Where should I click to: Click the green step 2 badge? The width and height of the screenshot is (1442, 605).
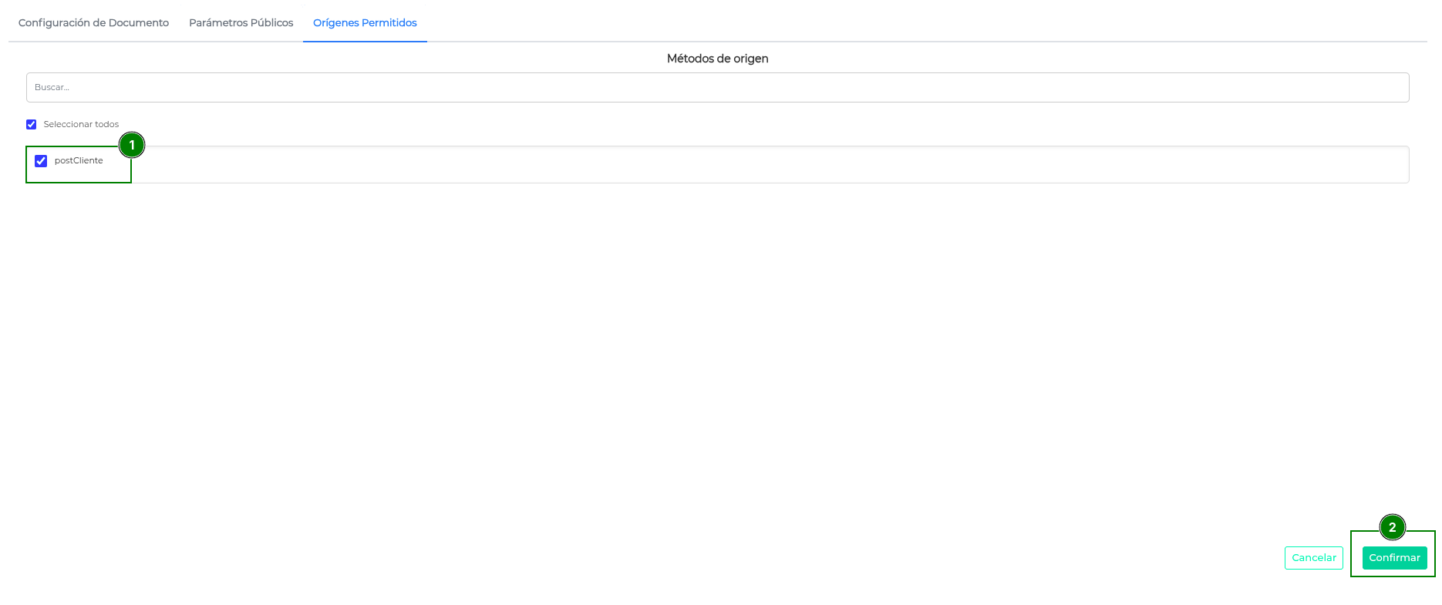tap(1392, 527)
